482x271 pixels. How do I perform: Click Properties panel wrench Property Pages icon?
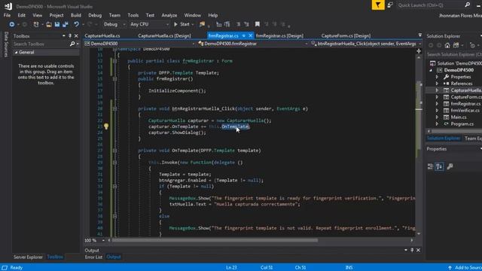coord(450,166)
